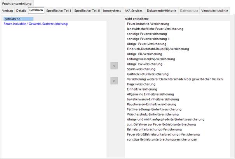Select Wäscheschutz-Einheitsversicherung
The width and height of the screenshot is (235, 159).
[153, 115]
